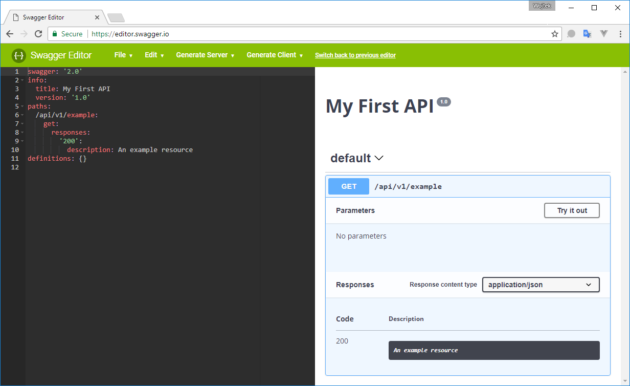630x386 pixels.
Task: Open the File menu
Action: click(123, 55)
